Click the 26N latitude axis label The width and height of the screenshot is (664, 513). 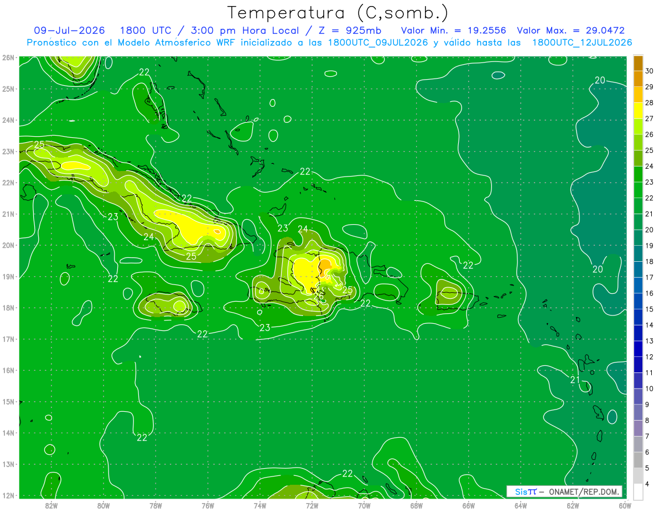click(8, 58)
